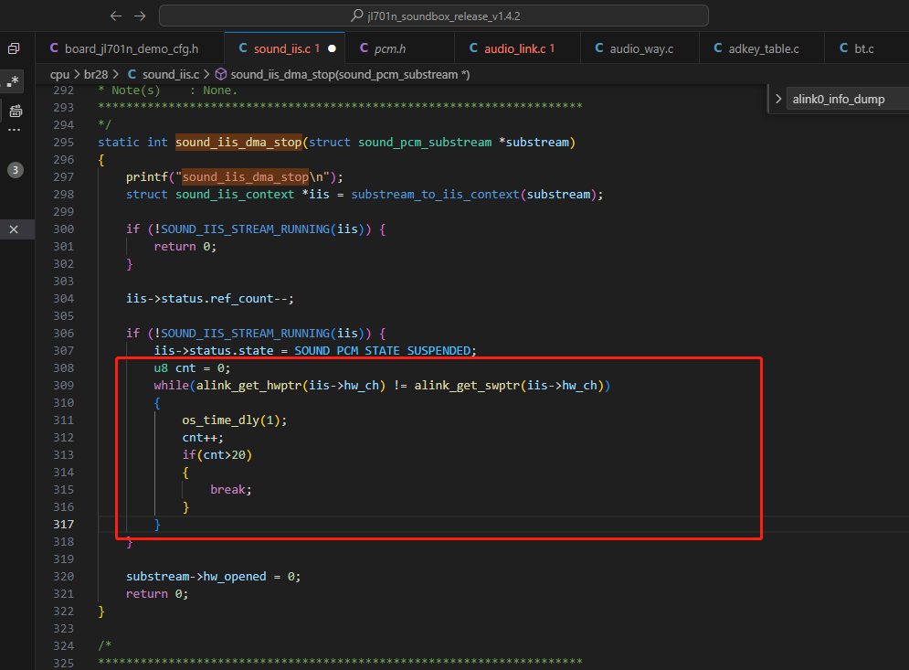Click SOUND_PCM_STATE_SUSPENDED in the code
The height and width of the screenshot is (670, 909).
383,351
